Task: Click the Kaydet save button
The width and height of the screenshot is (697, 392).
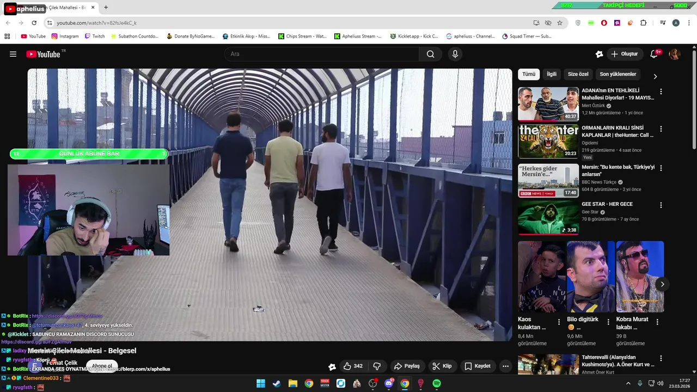Action: pos(478,366)
